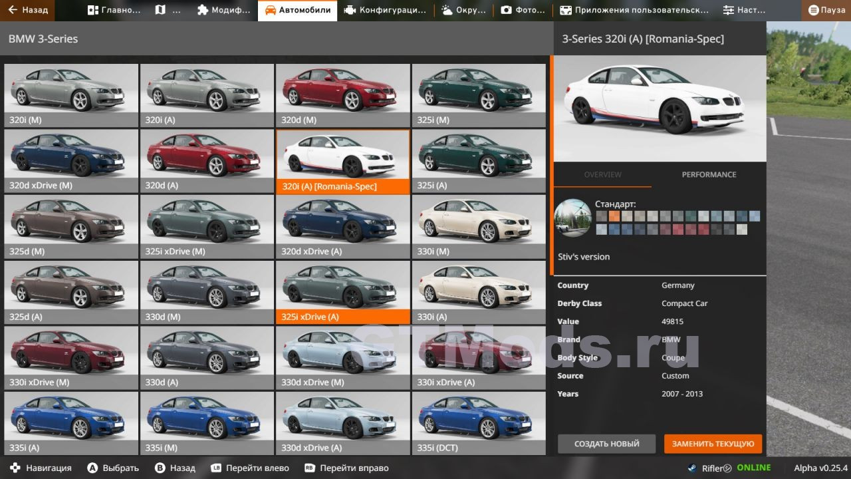
Task: Select the 320d xDrive (A) thumbnail
Action: click(x=342, y=226)
